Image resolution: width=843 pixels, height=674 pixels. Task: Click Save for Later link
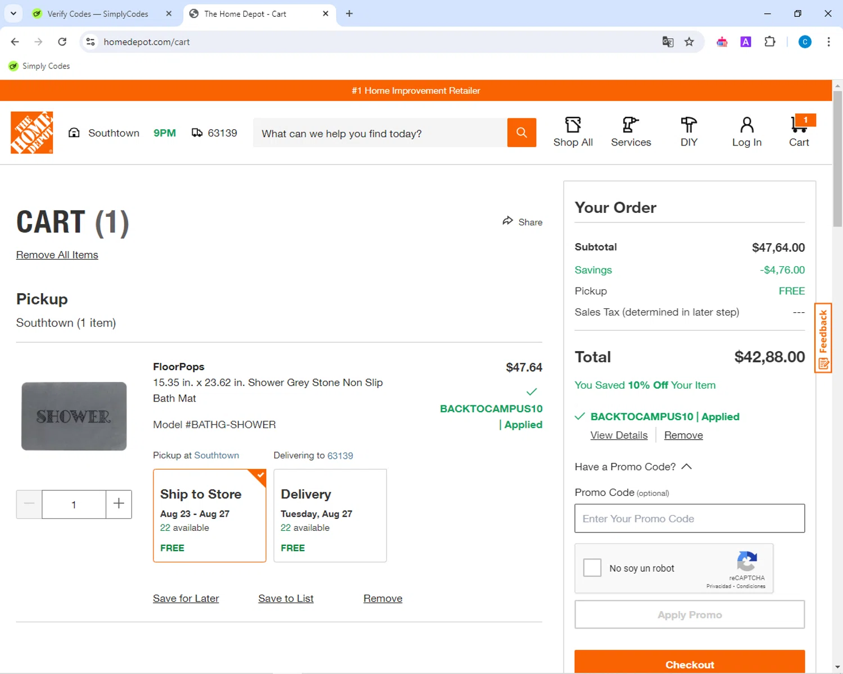186,599
